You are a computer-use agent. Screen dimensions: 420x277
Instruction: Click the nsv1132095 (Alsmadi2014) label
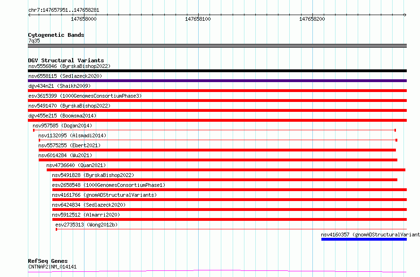point(72,135)
